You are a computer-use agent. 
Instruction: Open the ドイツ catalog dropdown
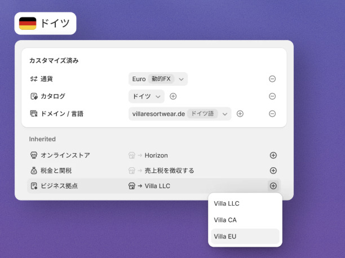click(147, 96)
